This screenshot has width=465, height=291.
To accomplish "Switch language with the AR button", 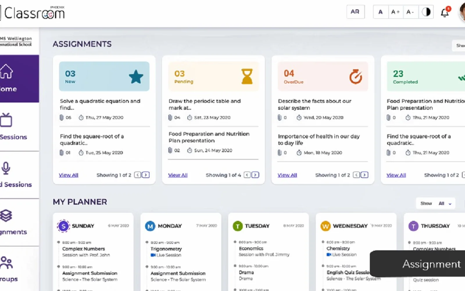I will tap(355, 12).
